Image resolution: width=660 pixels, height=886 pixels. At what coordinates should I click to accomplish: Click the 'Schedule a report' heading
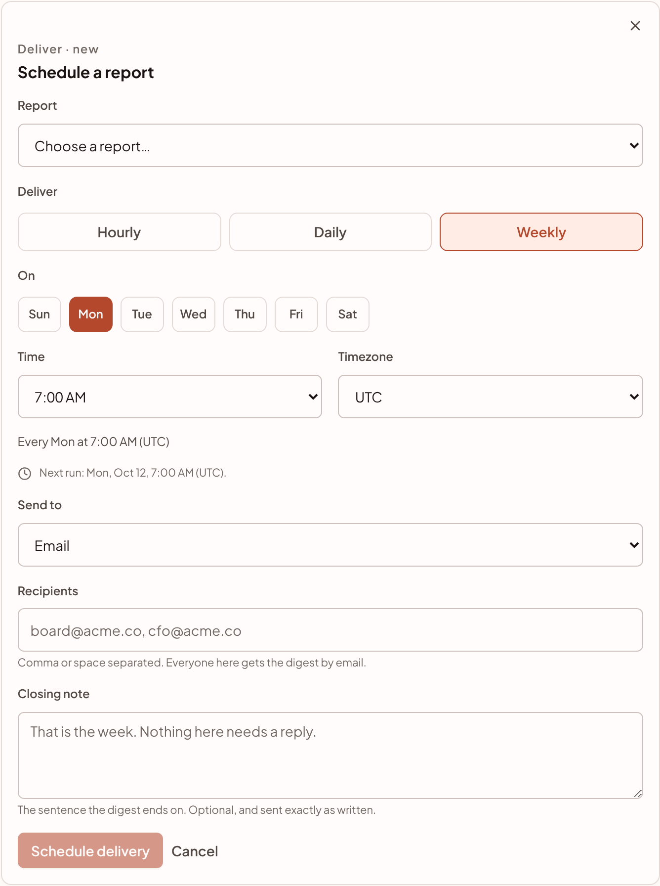point(86,73)
